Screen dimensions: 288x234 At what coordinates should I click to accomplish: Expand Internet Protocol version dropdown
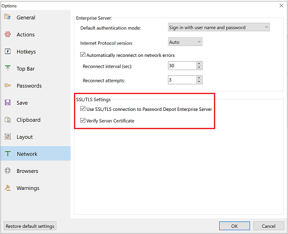click(x=185, y=42)
